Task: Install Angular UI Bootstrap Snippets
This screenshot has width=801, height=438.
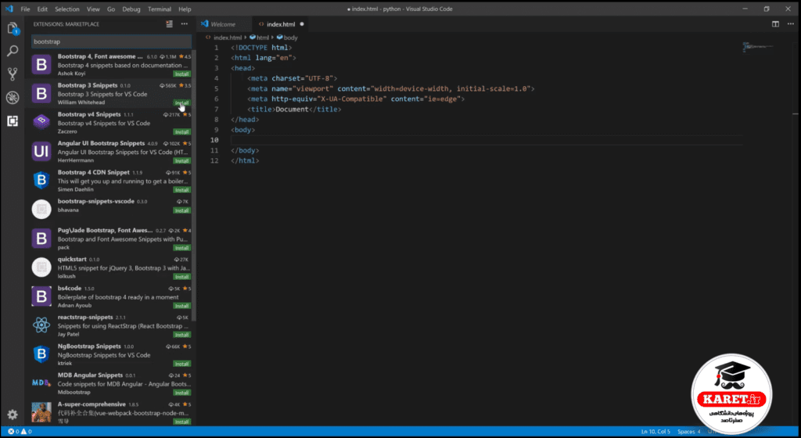Action: point(181,161)
